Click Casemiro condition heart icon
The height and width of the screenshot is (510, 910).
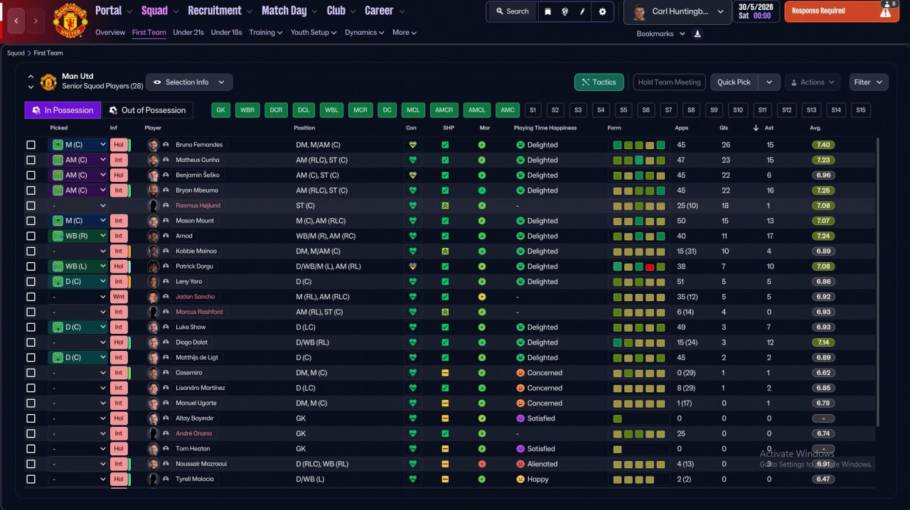[412, 373]
